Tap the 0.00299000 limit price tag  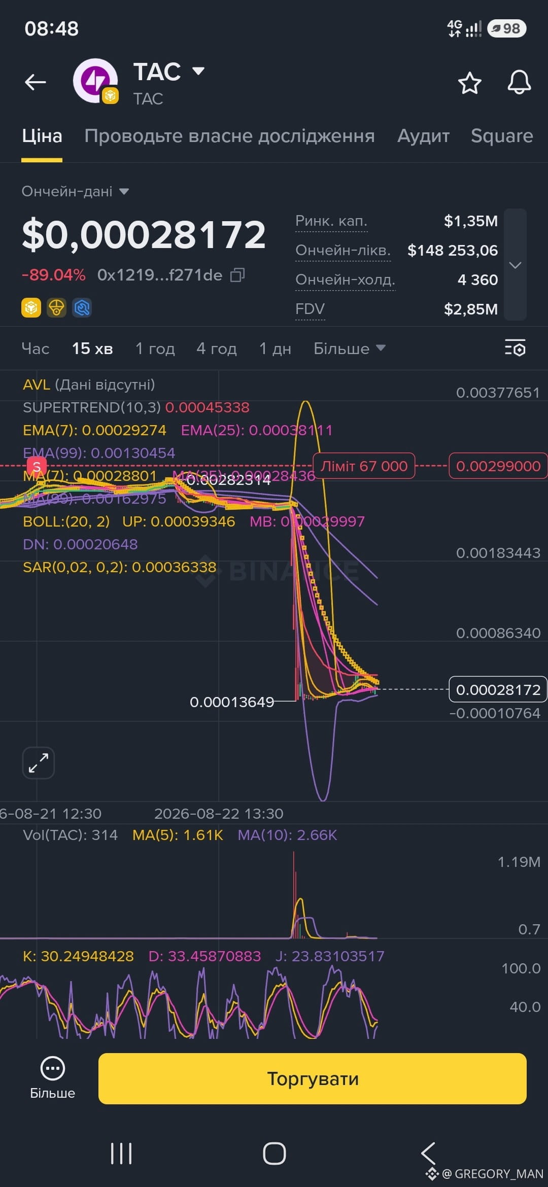point(498,466)
